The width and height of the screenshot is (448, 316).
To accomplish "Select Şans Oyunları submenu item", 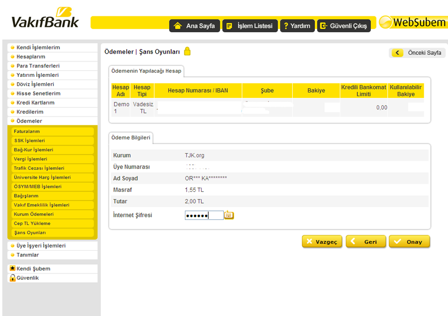I will 53,232.
